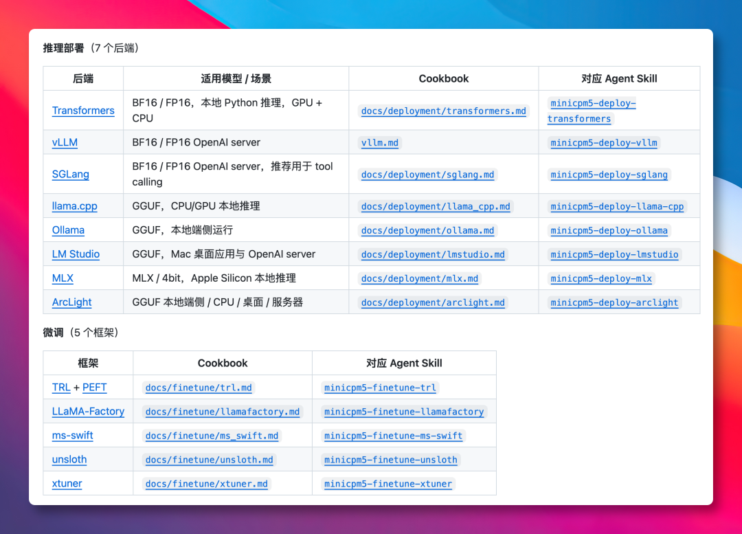Open minicpm5-deploy-mlx skill link

pyautogui.click(x=601, y=279)
